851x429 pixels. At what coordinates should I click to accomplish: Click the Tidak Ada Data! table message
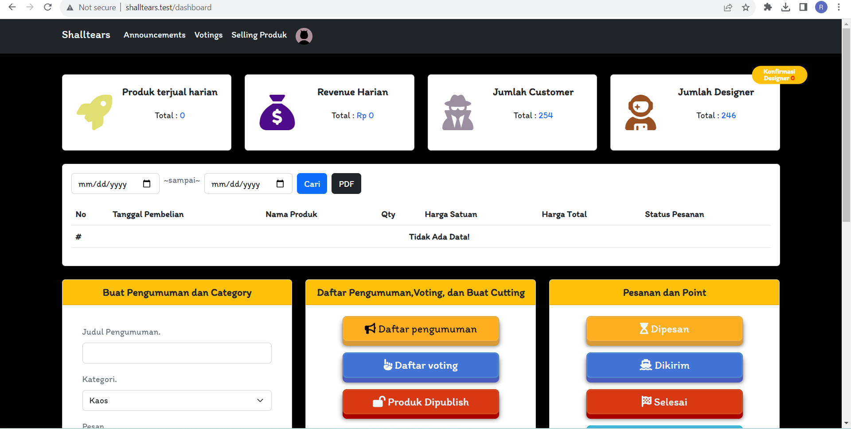pos(439,237)
